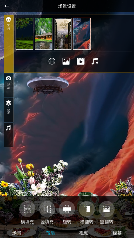Rotate the layout with 旋转 icon

point(67,209)
